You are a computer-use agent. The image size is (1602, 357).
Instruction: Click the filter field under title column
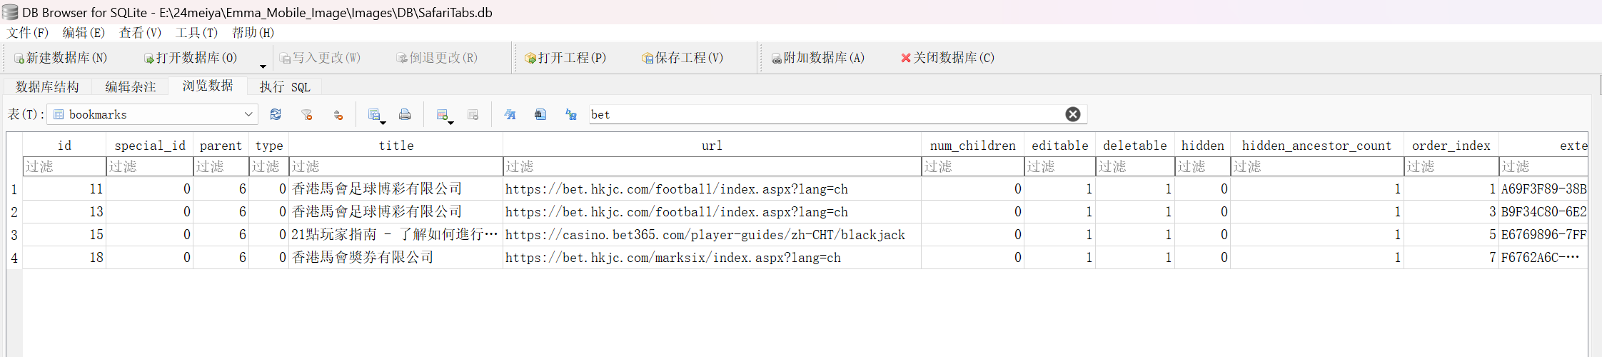(396, 166)
